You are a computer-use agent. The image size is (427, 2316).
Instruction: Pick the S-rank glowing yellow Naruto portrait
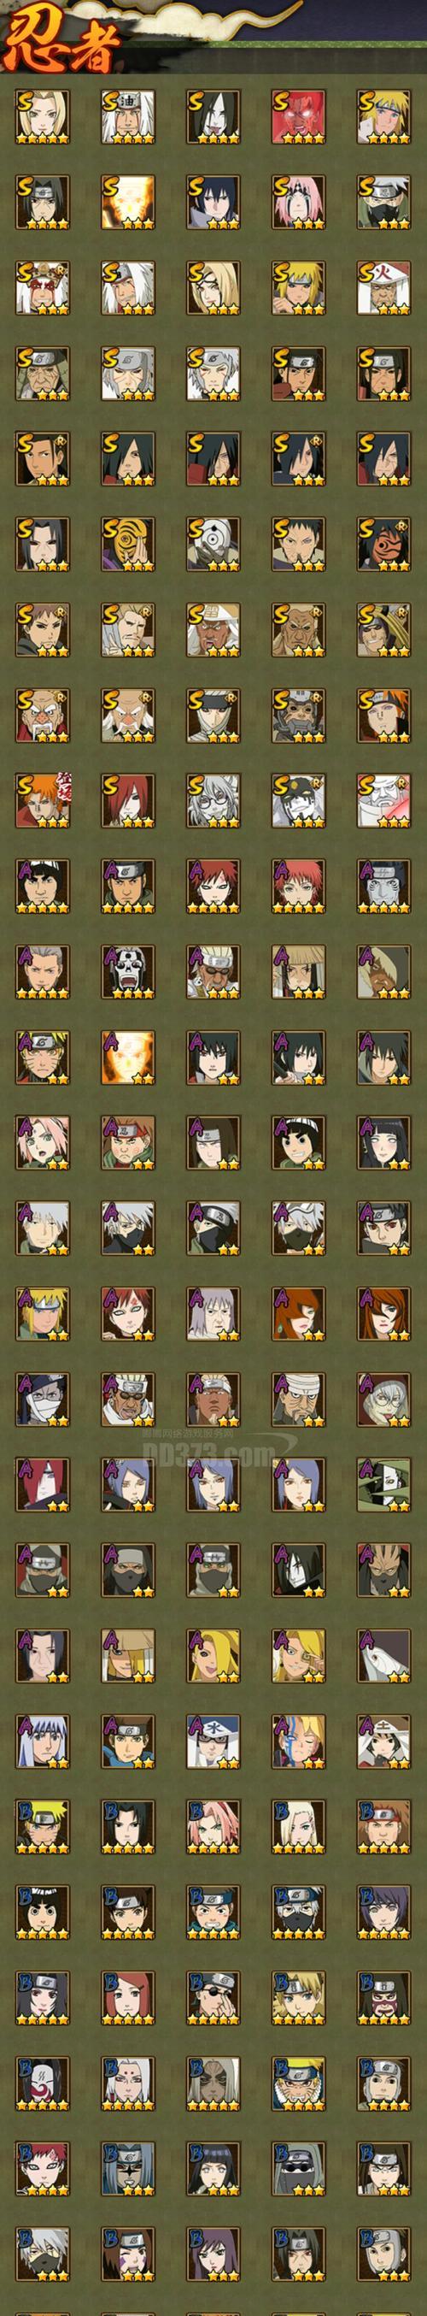(127, 203)
